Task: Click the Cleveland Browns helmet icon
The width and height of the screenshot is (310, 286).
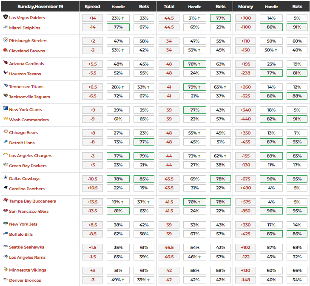Action: pos(6,50)
